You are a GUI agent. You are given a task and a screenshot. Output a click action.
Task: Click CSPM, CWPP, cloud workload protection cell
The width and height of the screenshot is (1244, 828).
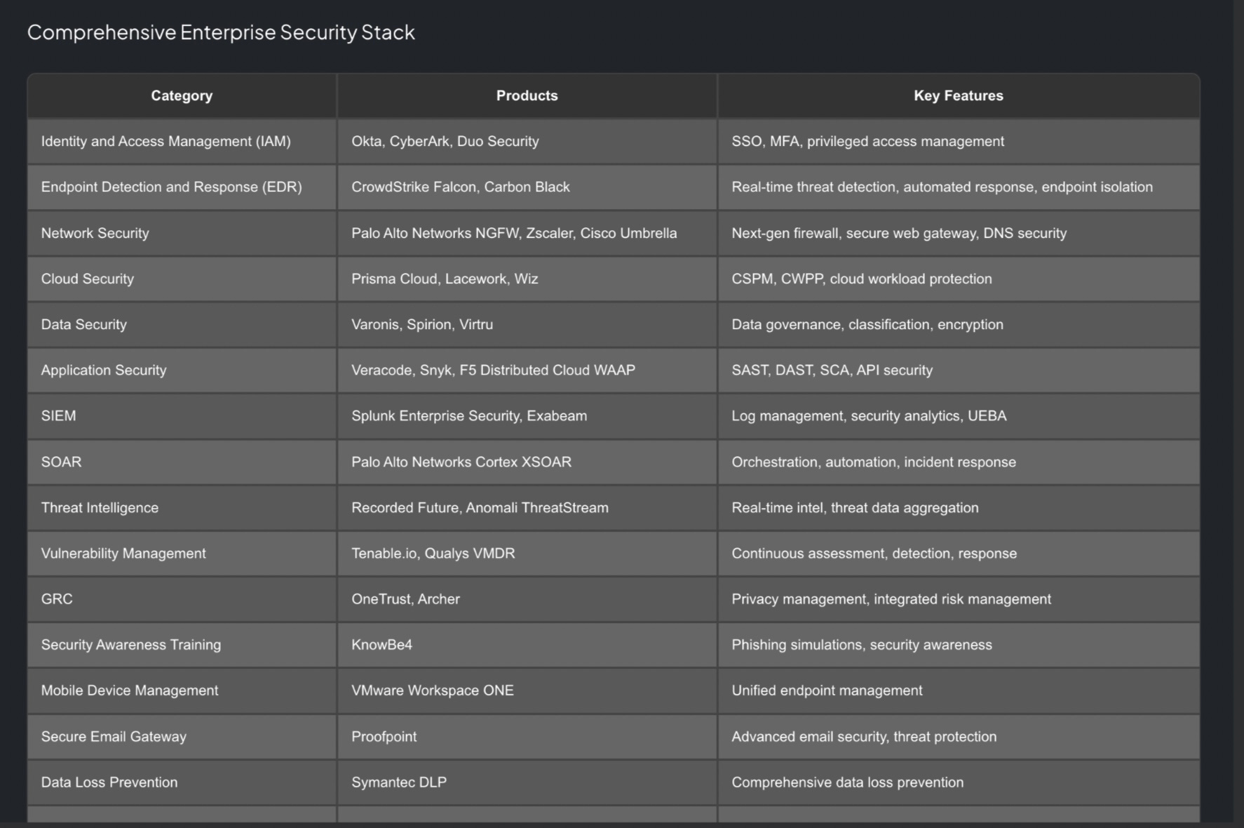(959, 279)
